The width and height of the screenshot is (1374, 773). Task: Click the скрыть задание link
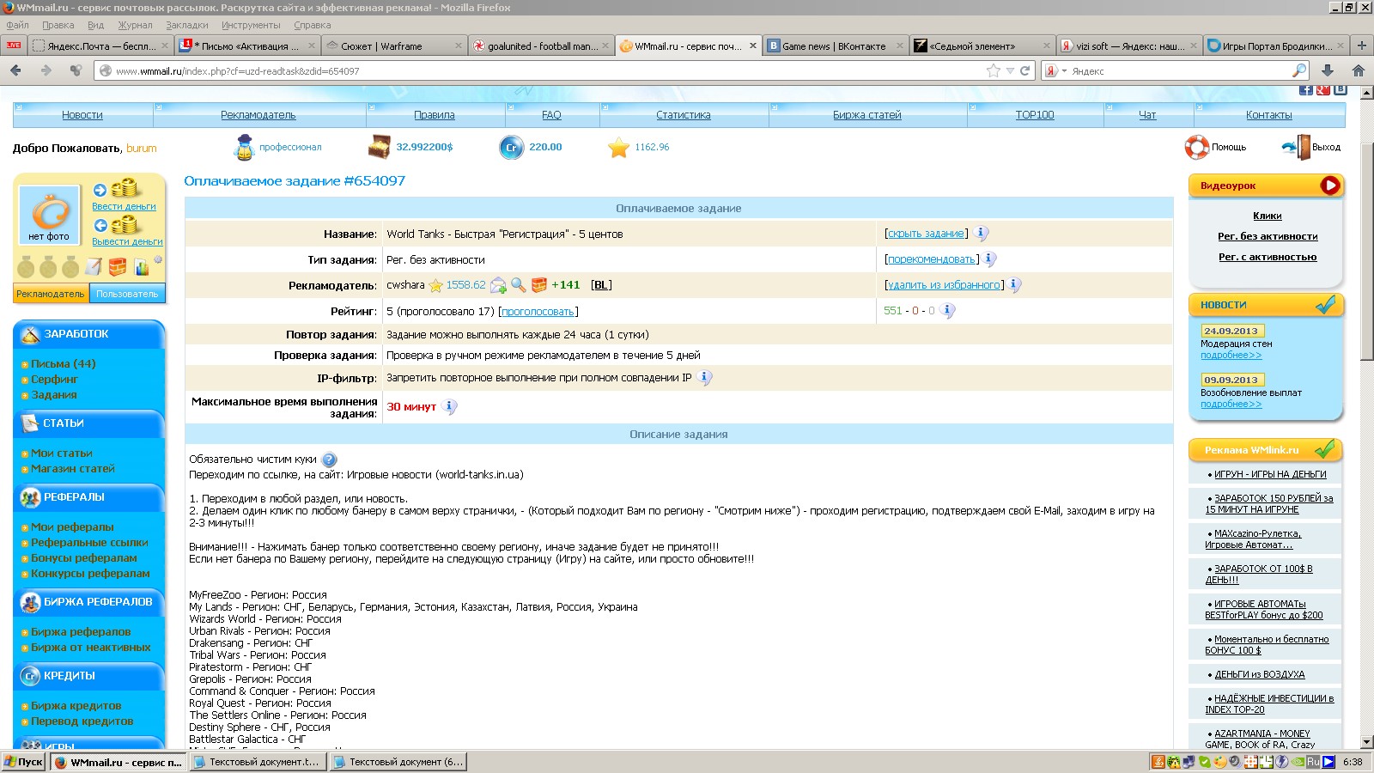tap(926, 234)
